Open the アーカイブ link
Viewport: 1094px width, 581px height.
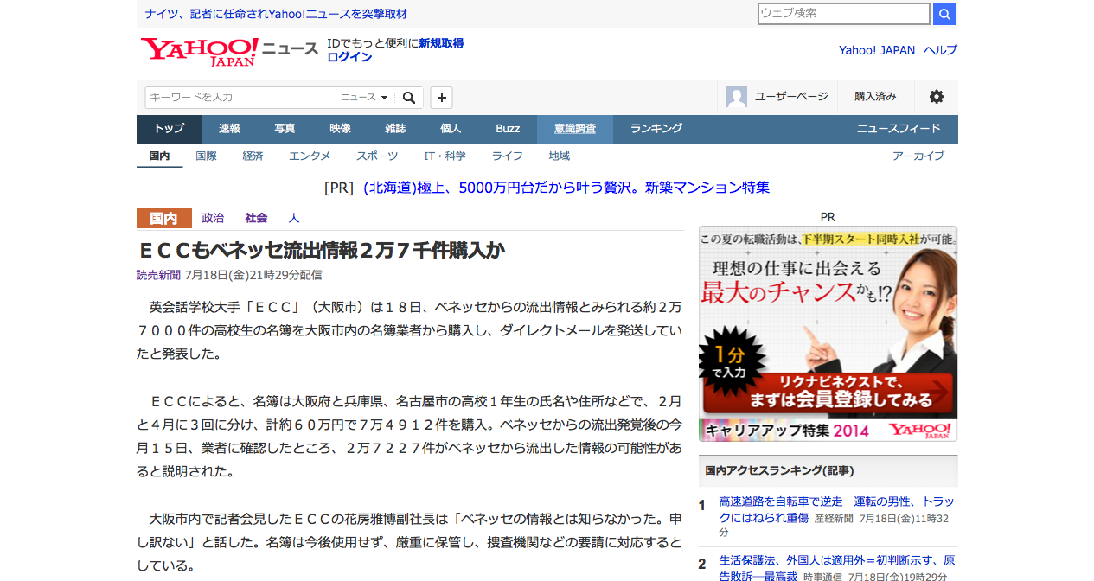(x=918, y=156)
